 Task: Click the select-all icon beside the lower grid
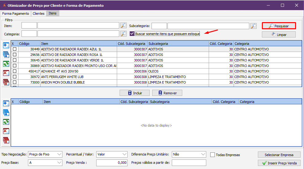[x=6, y=112]
